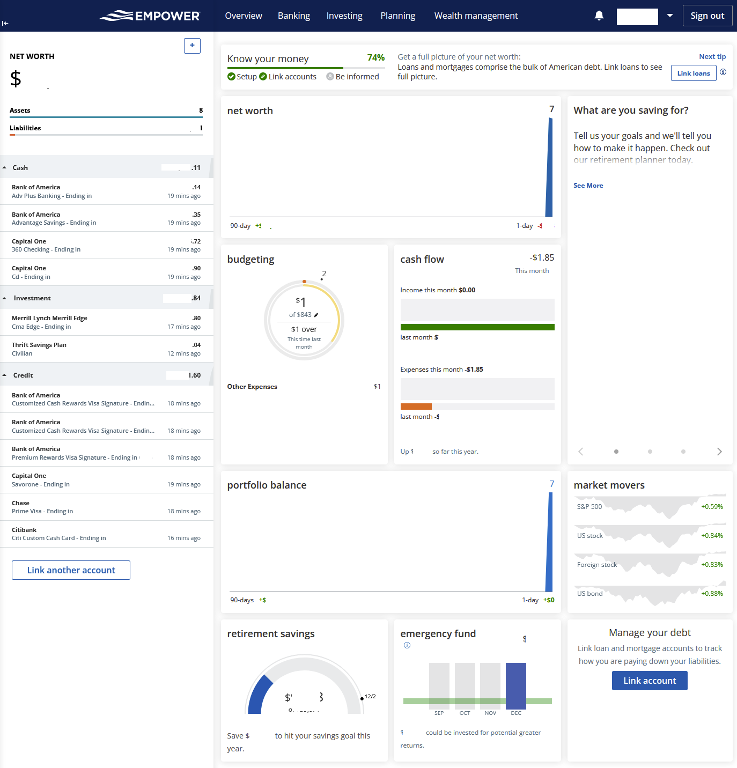The height and width of the screenshot is (768, 737).
Task: Open the user account dropdown arrow
Action: point(670,16)
